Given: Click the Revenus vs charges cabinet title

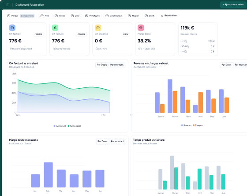Looking at the screenshot, I should (x=151, y=64).
